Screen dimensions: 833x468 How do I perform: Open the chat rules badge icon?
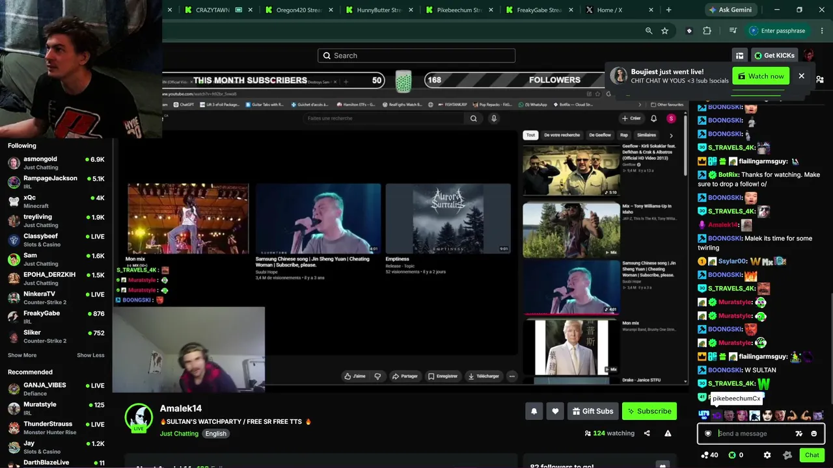787,455
